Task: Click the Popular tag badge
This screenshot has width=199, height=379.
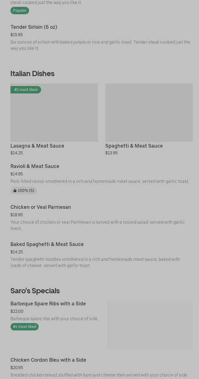Action: tap(19, 11)
